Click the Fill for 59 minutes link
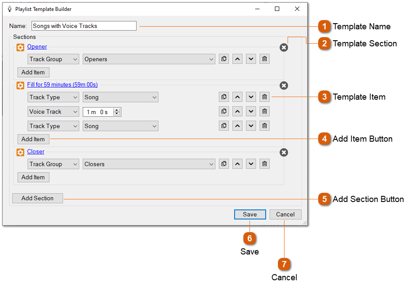 (x=62, y=84)
